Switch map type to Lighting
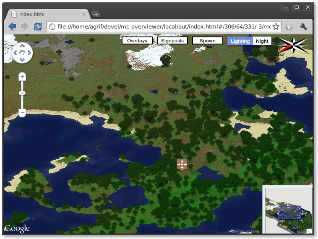Screen dimensions: 318x239 pos(240,41)
